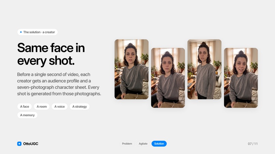Click the "A memory" tag
The image size is (275, 154).
click(27, 115)
